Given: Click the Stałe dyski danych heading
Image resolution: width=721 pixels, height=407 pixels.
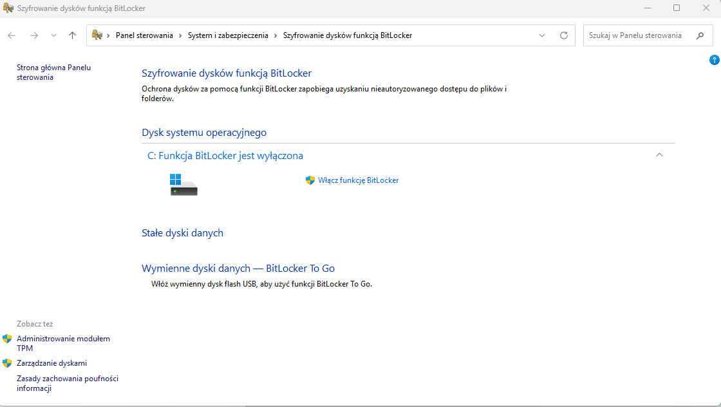Looking at the screenshot, I should tap(183, 232).
